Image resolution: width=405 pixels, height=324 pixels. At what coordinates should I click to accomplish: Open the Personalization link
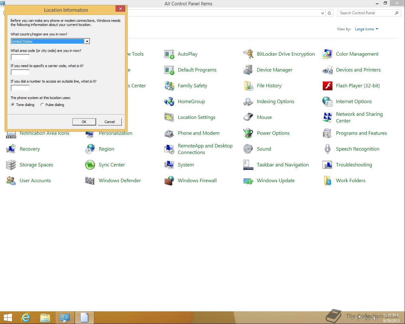[x=115, y=134]
